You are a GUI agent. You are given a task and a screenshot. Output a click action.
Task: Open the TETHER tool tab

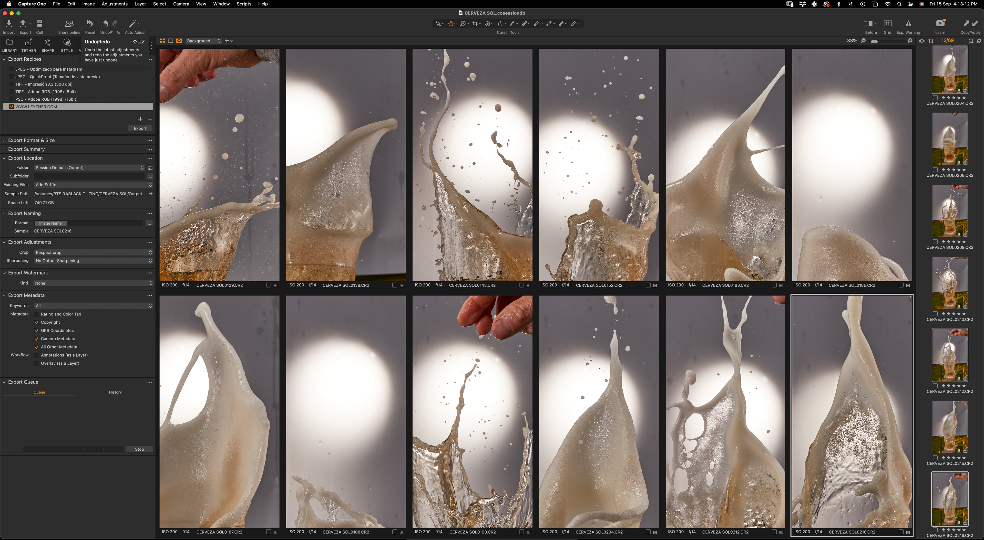pyautogui.click(x=29, y=45)
